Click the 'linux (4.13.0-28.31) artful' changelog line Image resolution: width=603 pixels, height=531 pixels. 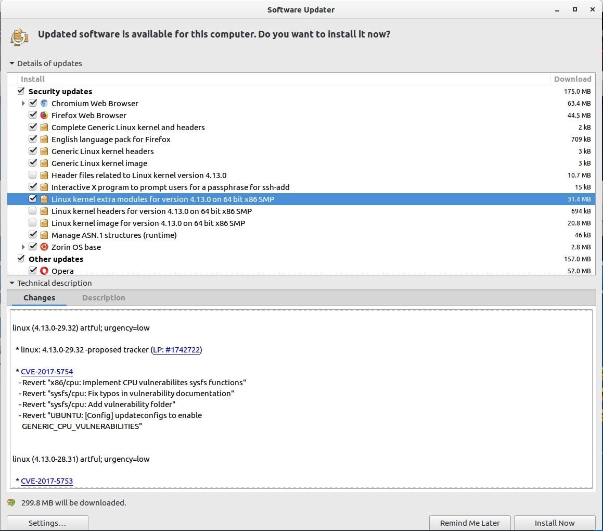tap(81, 459)
